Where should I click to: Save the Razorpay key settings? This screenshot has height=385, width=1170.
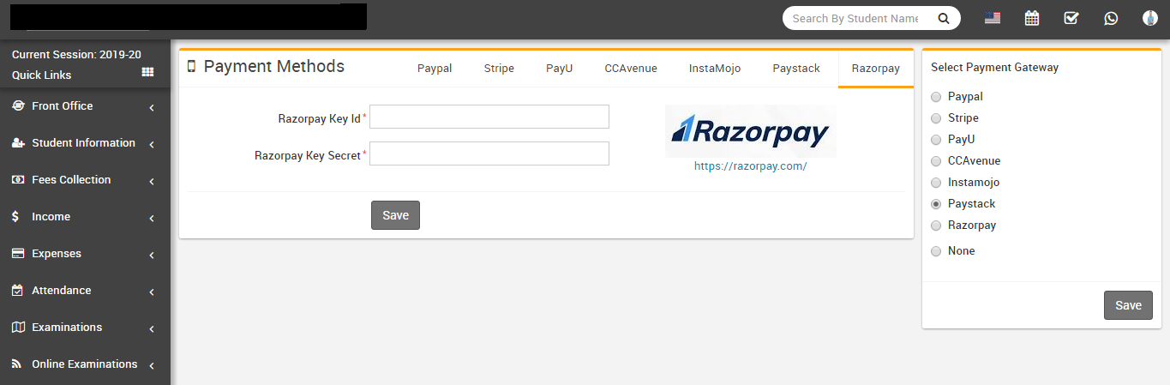395,215
